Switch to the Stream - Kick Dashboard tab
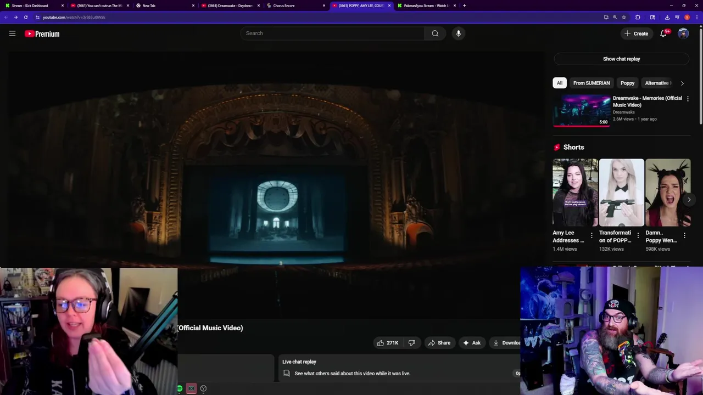The width and height of the screenshot is (703, 395). 33,5
